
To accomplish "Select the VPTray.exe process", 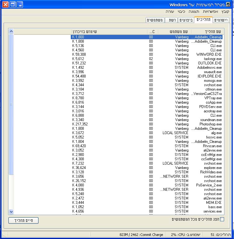I will (146, 98).
